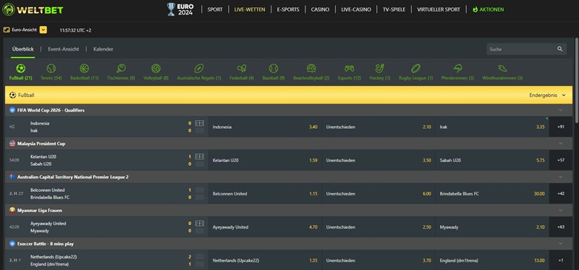Expand +63 markets for Ayeyawady United match

560,227
